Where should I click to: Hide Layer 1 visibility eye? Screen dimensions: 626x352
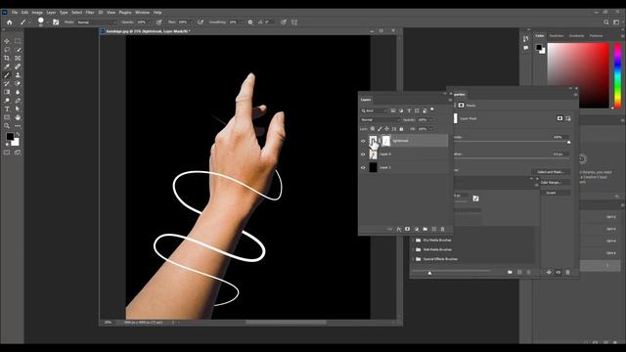[x=363, y=167]
